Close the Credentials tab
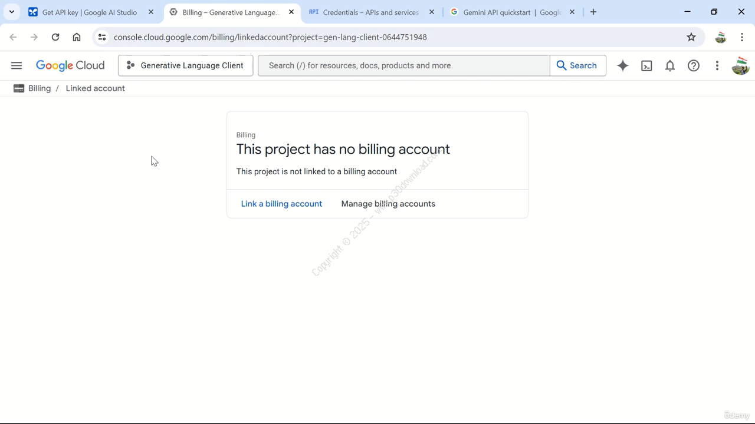This screenshot has width=755, height=424. (x=432, y=12)
